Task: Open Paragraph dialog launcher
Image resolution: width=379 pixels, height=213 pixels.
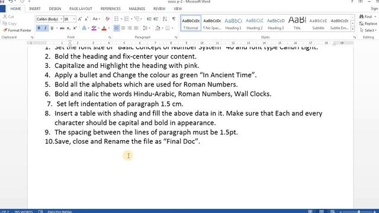Action: point(176,37)
